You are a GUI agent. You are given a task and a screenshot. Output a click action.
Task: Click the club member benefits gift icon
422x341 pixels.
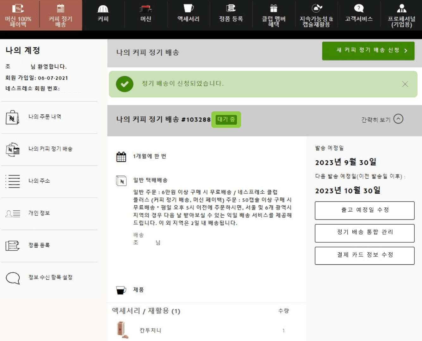[274, 8]
